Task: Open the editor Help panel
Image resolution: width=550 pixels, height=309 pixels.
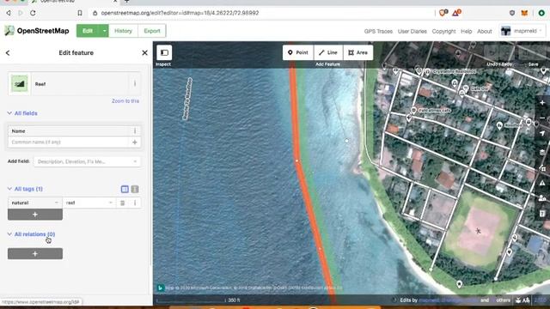Action: [x=542, y=214]
